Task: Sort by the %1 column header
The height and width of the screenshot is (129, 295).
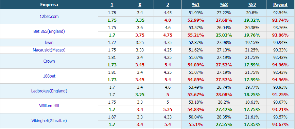Action: pyautogui.click(x=196, y=5)
